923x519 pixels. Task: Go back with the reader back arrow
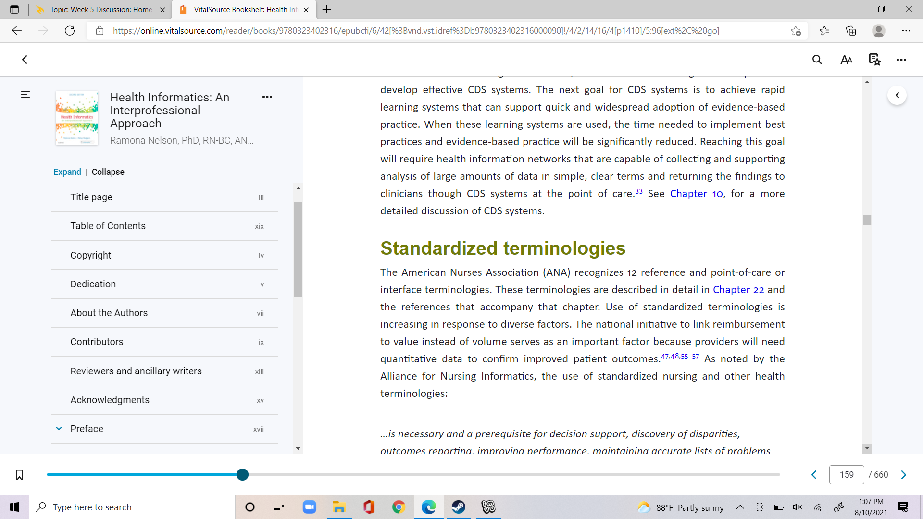point(25,60)
